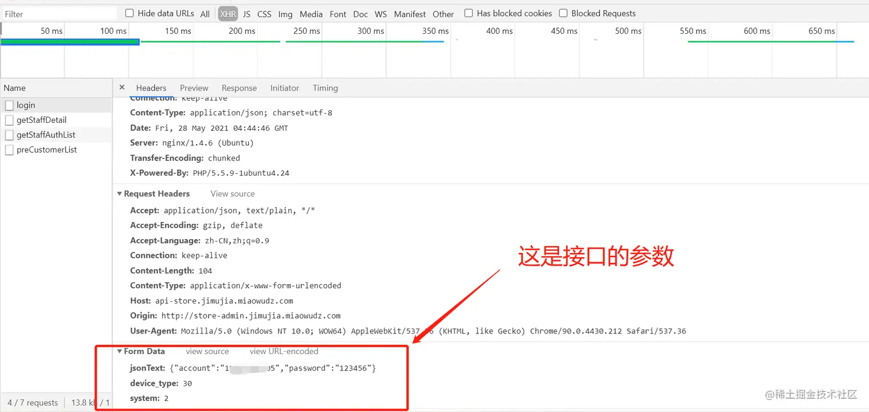This screenshot has height=412, width=869.
Task: Click the X-Powered-By PHP header line
Action: tap(210, 173)
